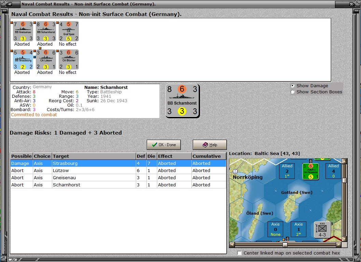Select the BB Gneisenau unit counter
Viewport: 361px width, 262px height.
(23, 31)
